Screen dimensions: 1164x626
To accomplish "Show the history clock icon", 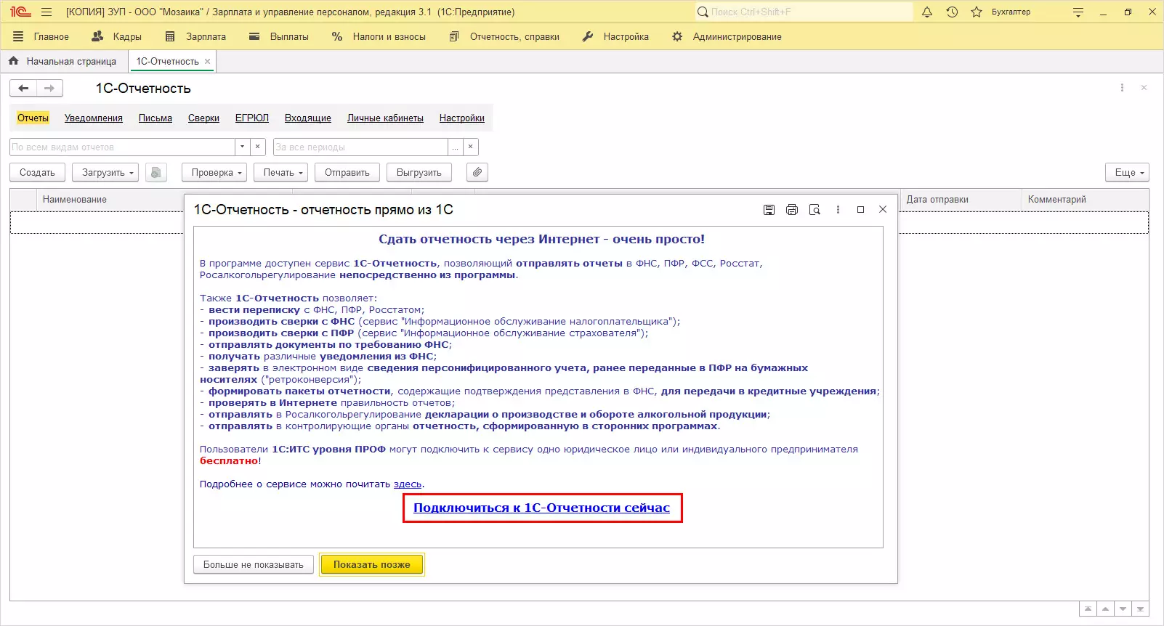I will pos(952,12).
